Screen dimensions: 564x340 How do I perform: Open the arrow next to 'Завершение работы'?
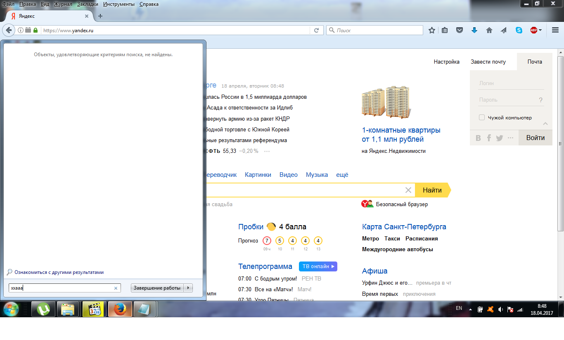click(188, 288)
